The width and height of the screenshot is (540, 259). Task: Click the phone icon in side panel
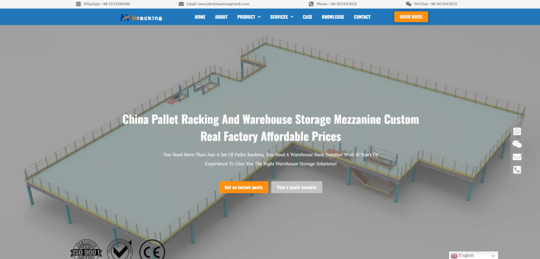coord(517,170)
